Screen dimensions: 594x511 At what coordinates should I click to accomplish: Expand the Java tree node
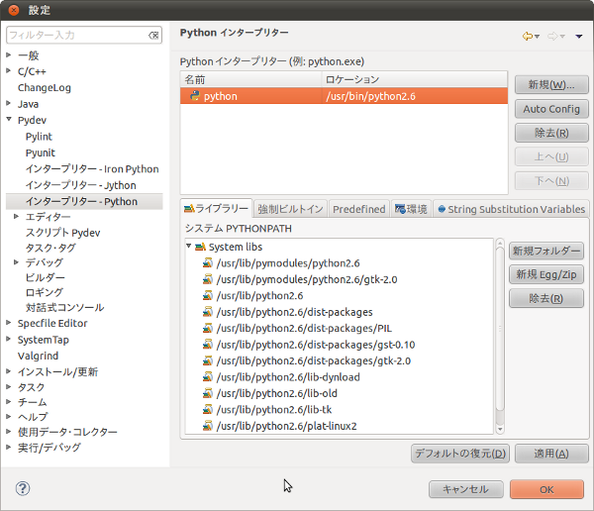pyautogui.click(x=9, y=103)
